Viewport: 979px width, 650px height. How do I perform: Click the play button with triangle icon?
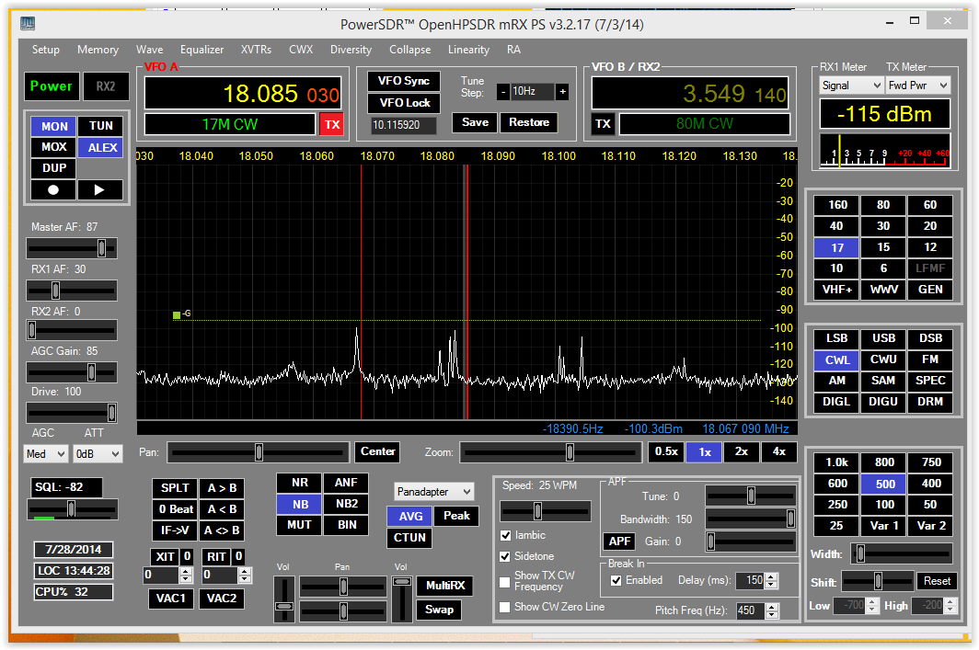pyautogui.click(x=100, y=189)
